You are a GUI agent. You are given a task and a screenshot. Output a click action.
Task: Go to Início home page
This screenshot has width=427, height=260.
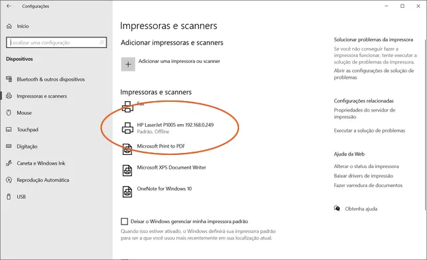click(x=22, y=26)
